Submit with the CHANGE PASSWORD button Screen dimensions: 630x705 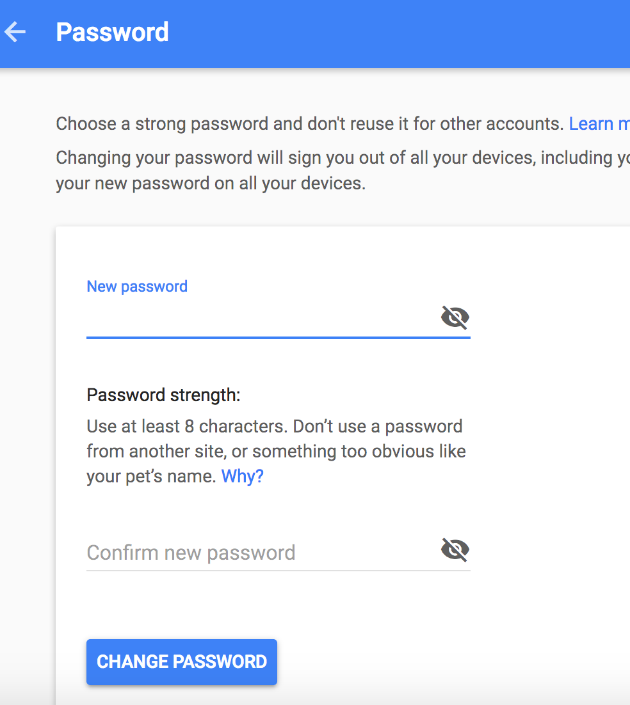tap(182, 662)
